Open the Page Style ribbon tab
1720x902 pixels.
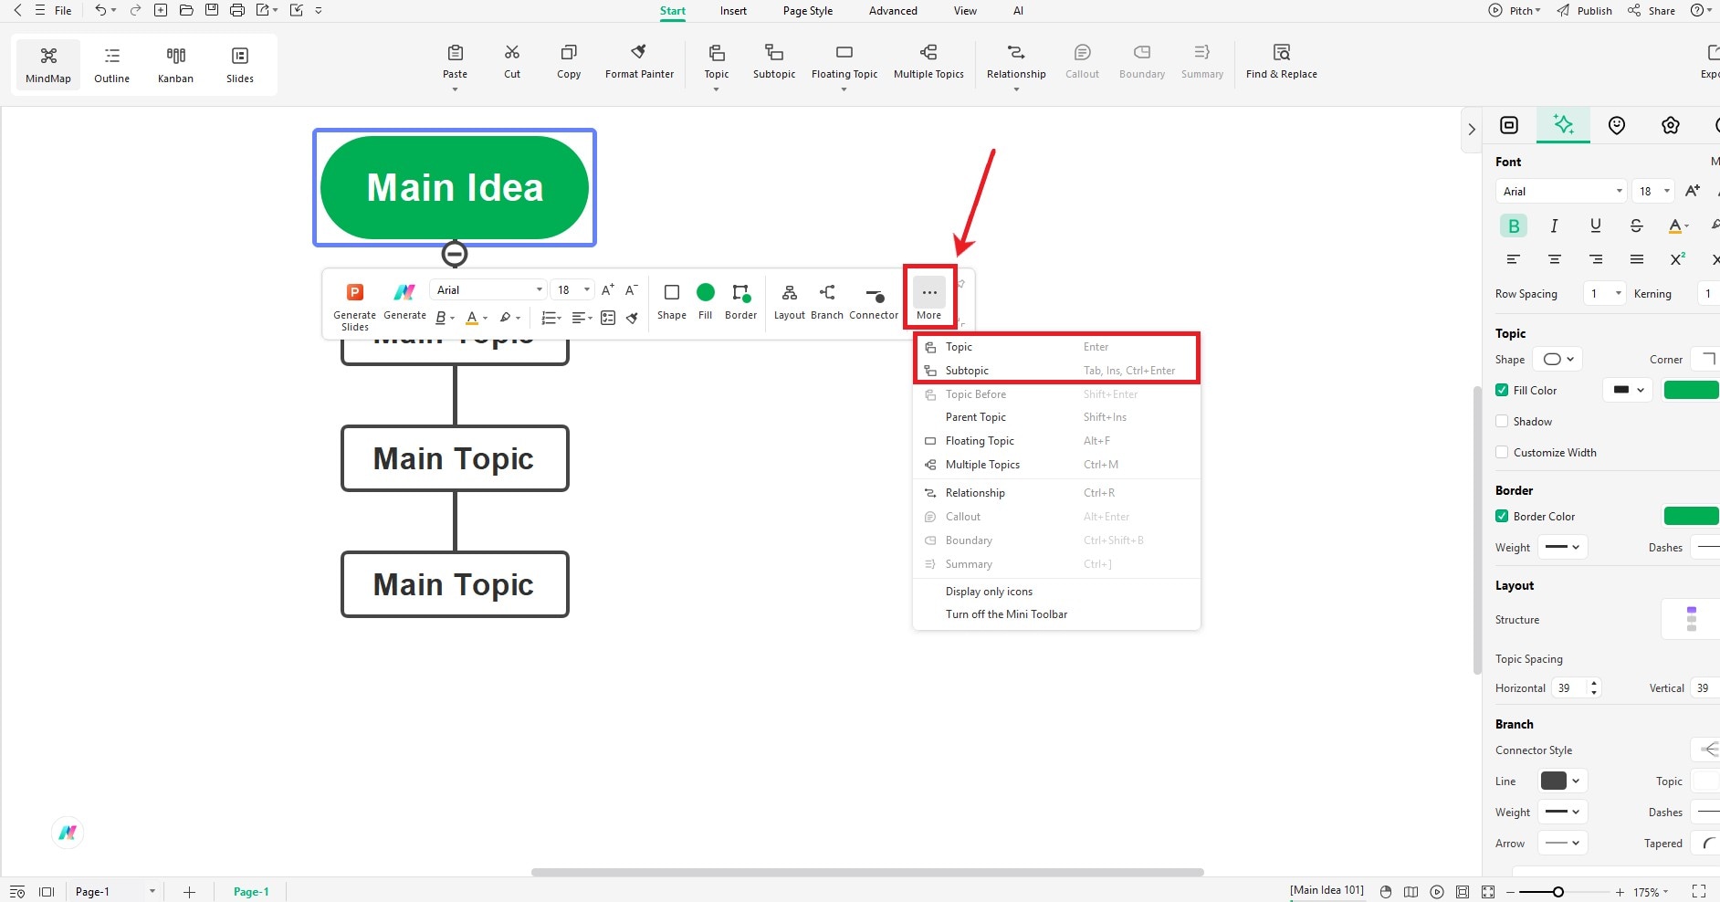[x=808, y=11]
